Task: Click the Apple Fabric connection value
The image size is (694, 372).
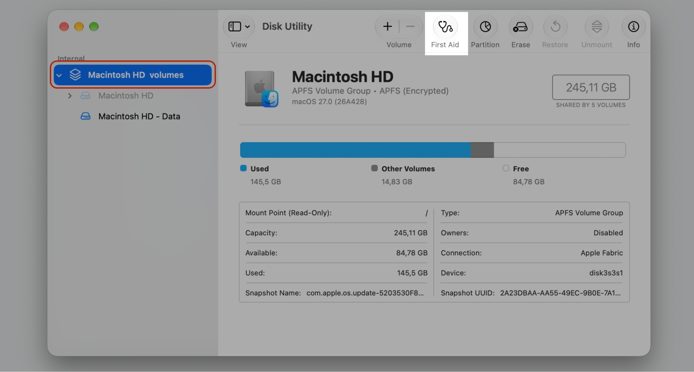Action: coord(602,253)
